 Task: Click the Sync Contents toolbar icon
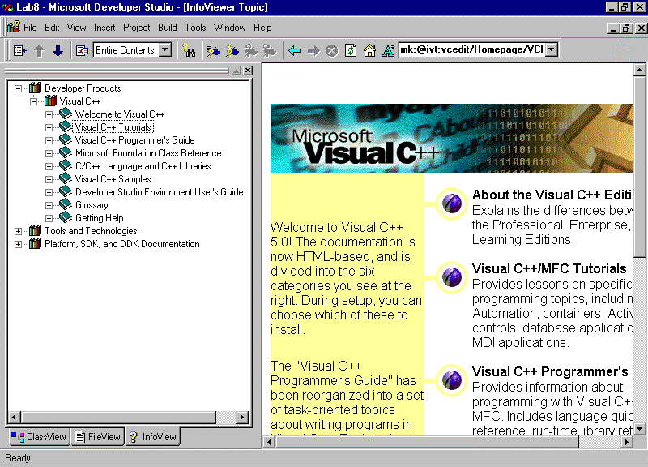click(x=19, y=50)
